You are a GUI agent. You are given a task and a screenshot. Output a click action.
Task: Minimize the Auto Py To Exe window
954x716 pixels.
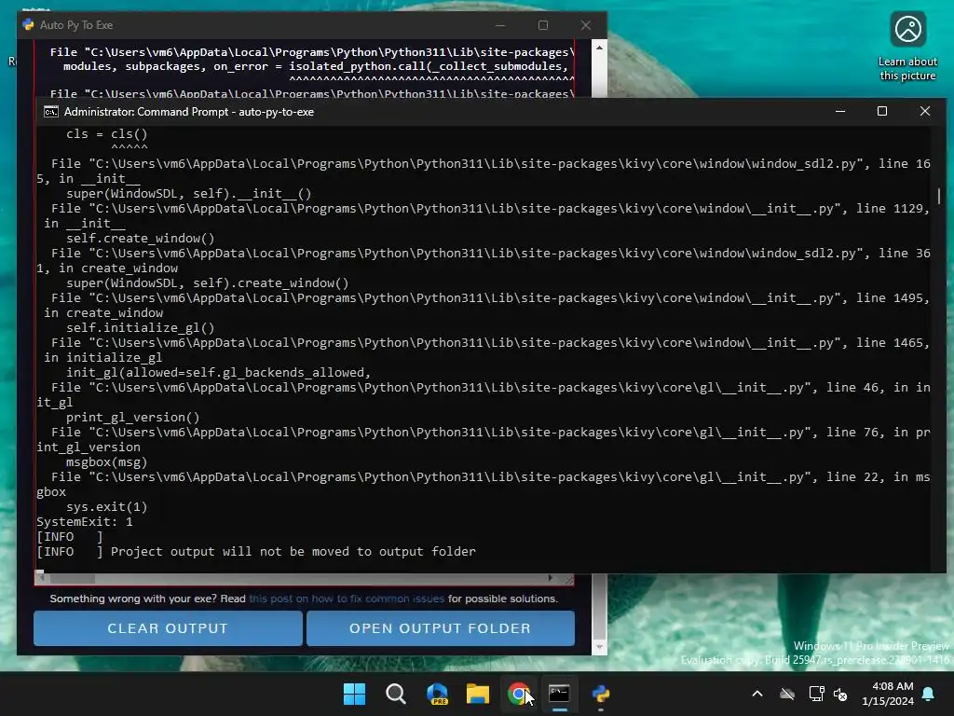pyautogui.click(x=500, y=25)
